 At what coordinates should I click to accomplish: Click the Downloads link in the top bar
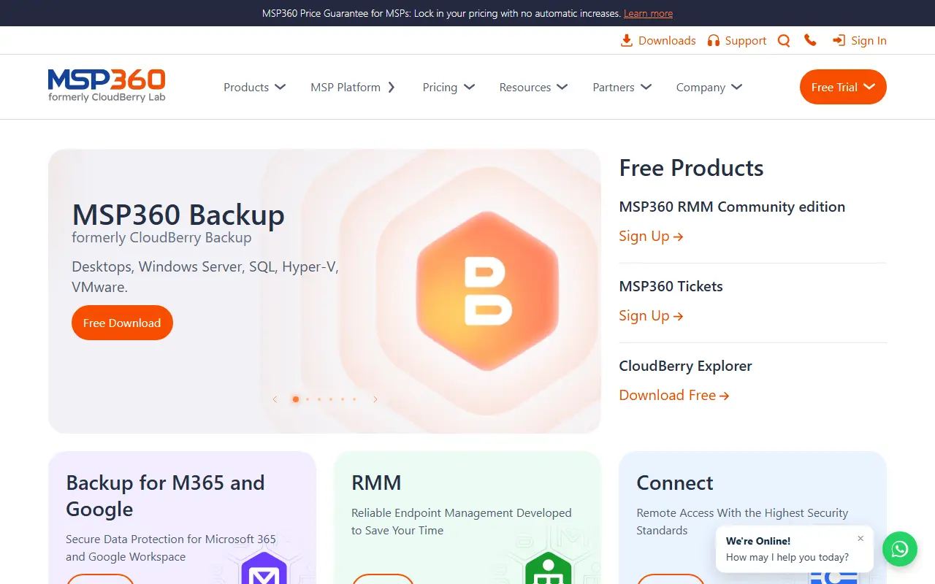(x=658, y=41)
